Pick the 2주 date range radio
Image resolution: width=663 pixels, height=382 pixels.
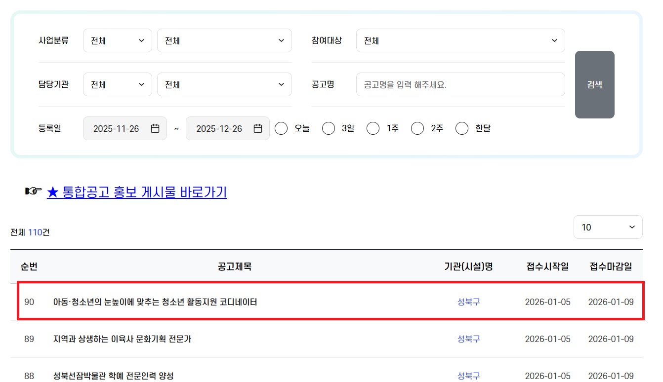pyautogui.click(x=417, y=129)
